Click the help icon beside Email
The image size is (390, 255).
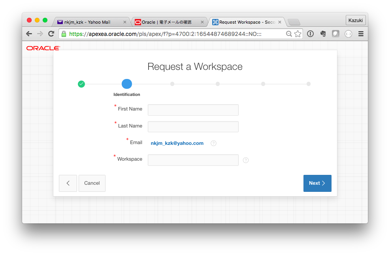(213, 143)
